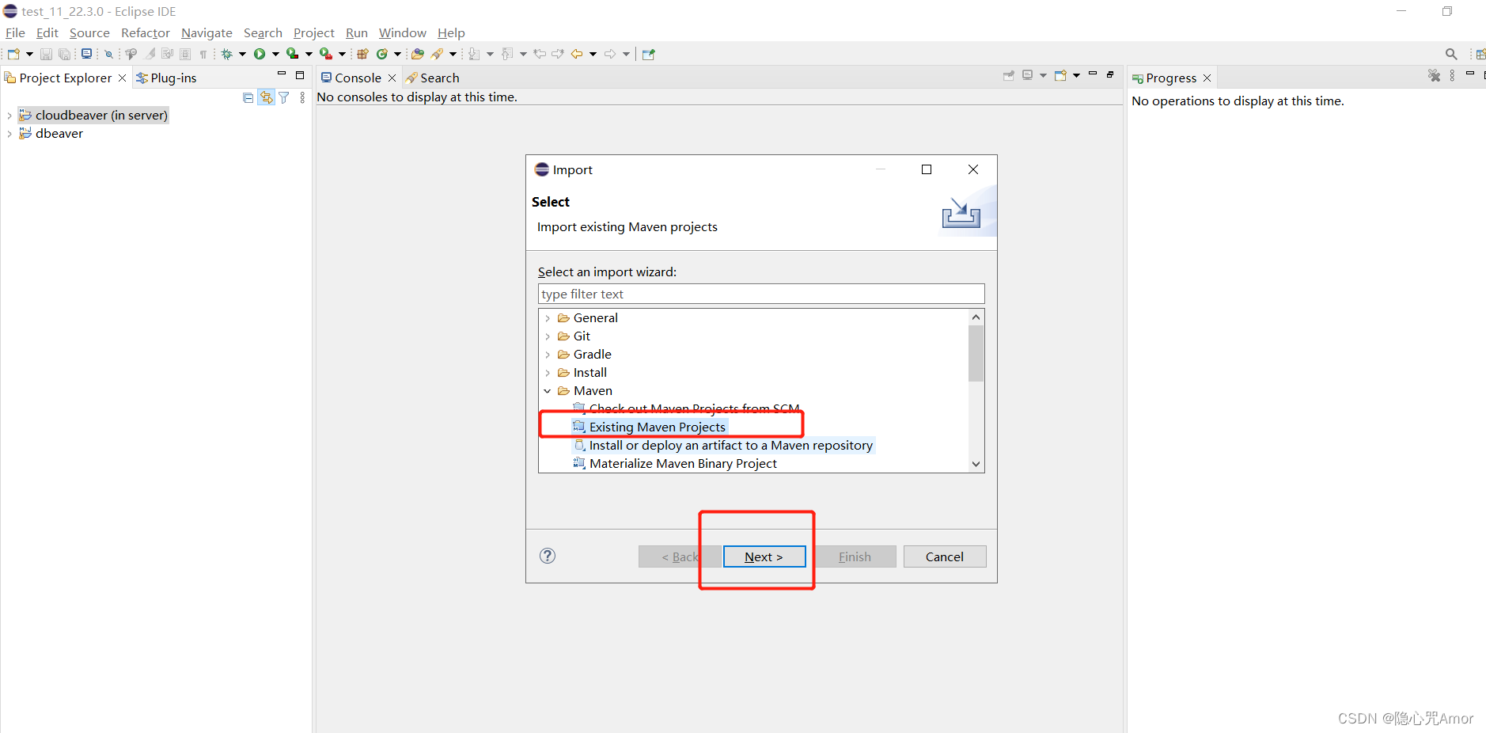
Task: Click the Forward navigation arrow icon
Action: point(610,54)
